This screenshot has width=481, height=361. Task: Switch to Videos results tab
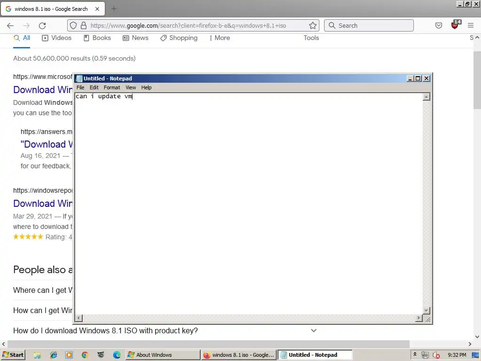click(57, 38)
